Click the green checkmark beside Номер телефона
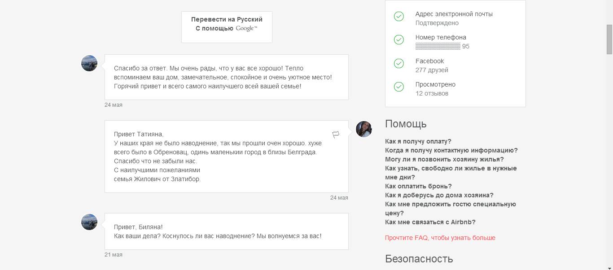 point(399,40)
